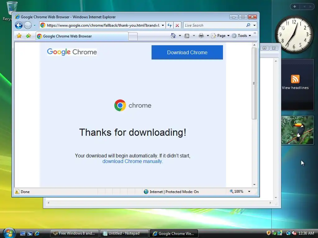
Task: Click the Home icon in the command bar
Action: pyautogui.click(x=173, y=36)
